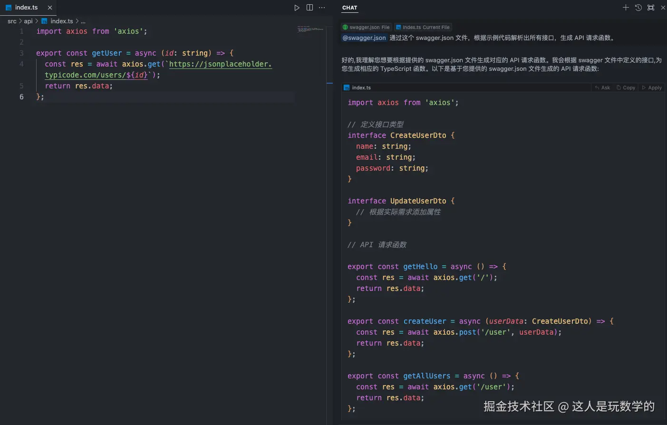Image resolution: width=667 pixels, height=425 pixels.
Task: Click the editor minimap preview
Action: pos(310,29)
